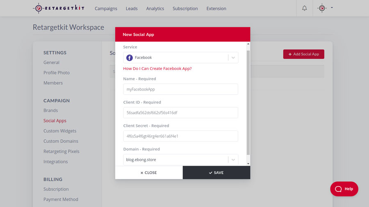This screenshot has width=369, height=207.
Task: Focus the Client ID input field
Action: click(x=180, y=112)
